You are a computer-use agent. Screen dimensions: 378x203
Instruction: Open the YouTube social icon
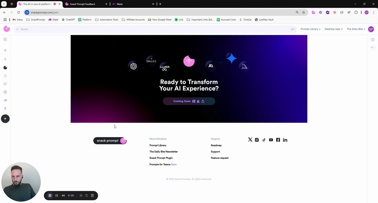271,140
